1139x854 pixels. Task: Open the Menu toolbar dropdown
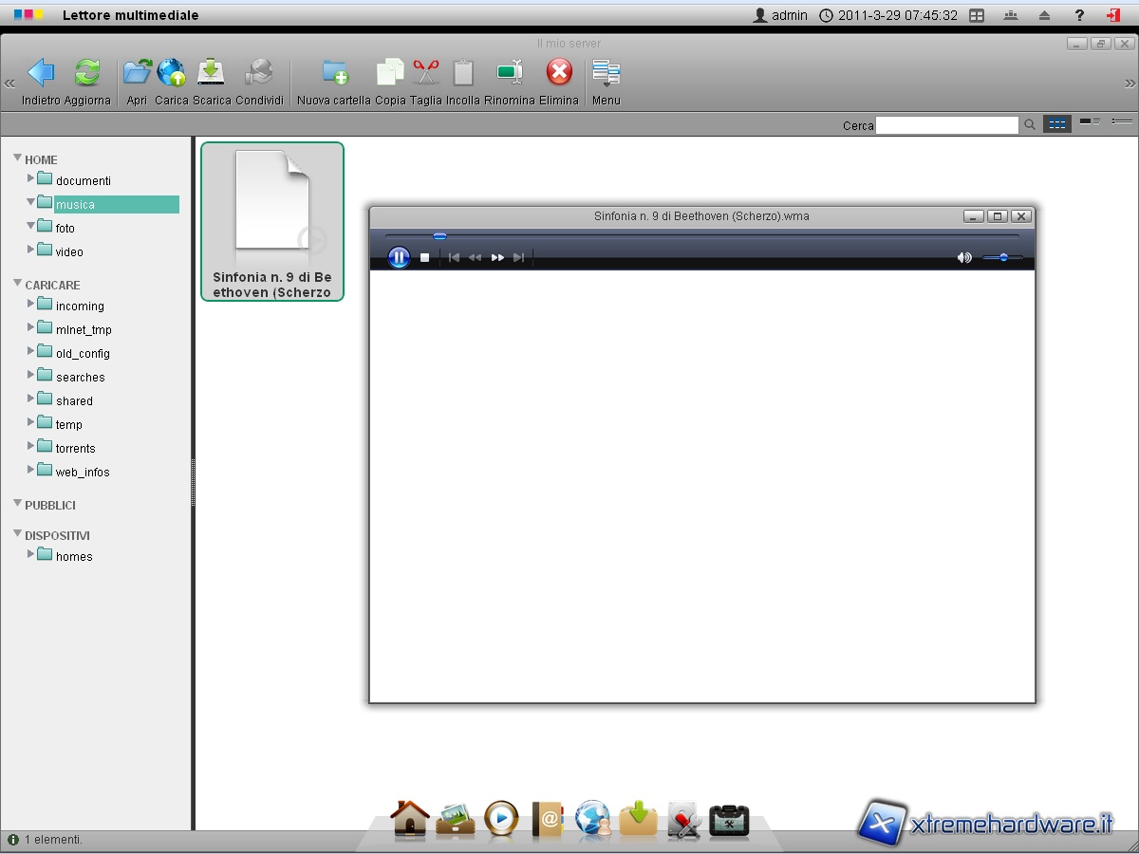(x=606, y=73)
